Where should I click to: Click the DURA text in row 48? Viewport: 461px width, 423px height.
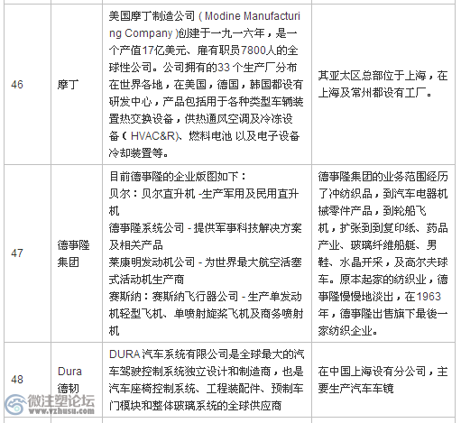click(x=124, y=354)
